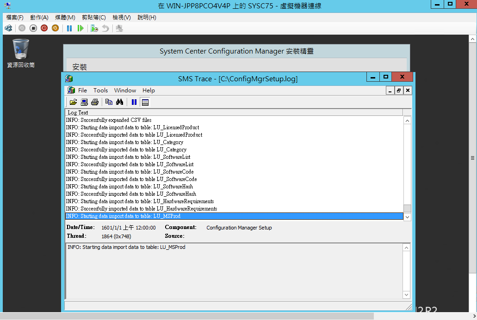Select 'Successfully imported data to table LU_LicensedProduct' line
477x320 pixels.
(234, 135)
